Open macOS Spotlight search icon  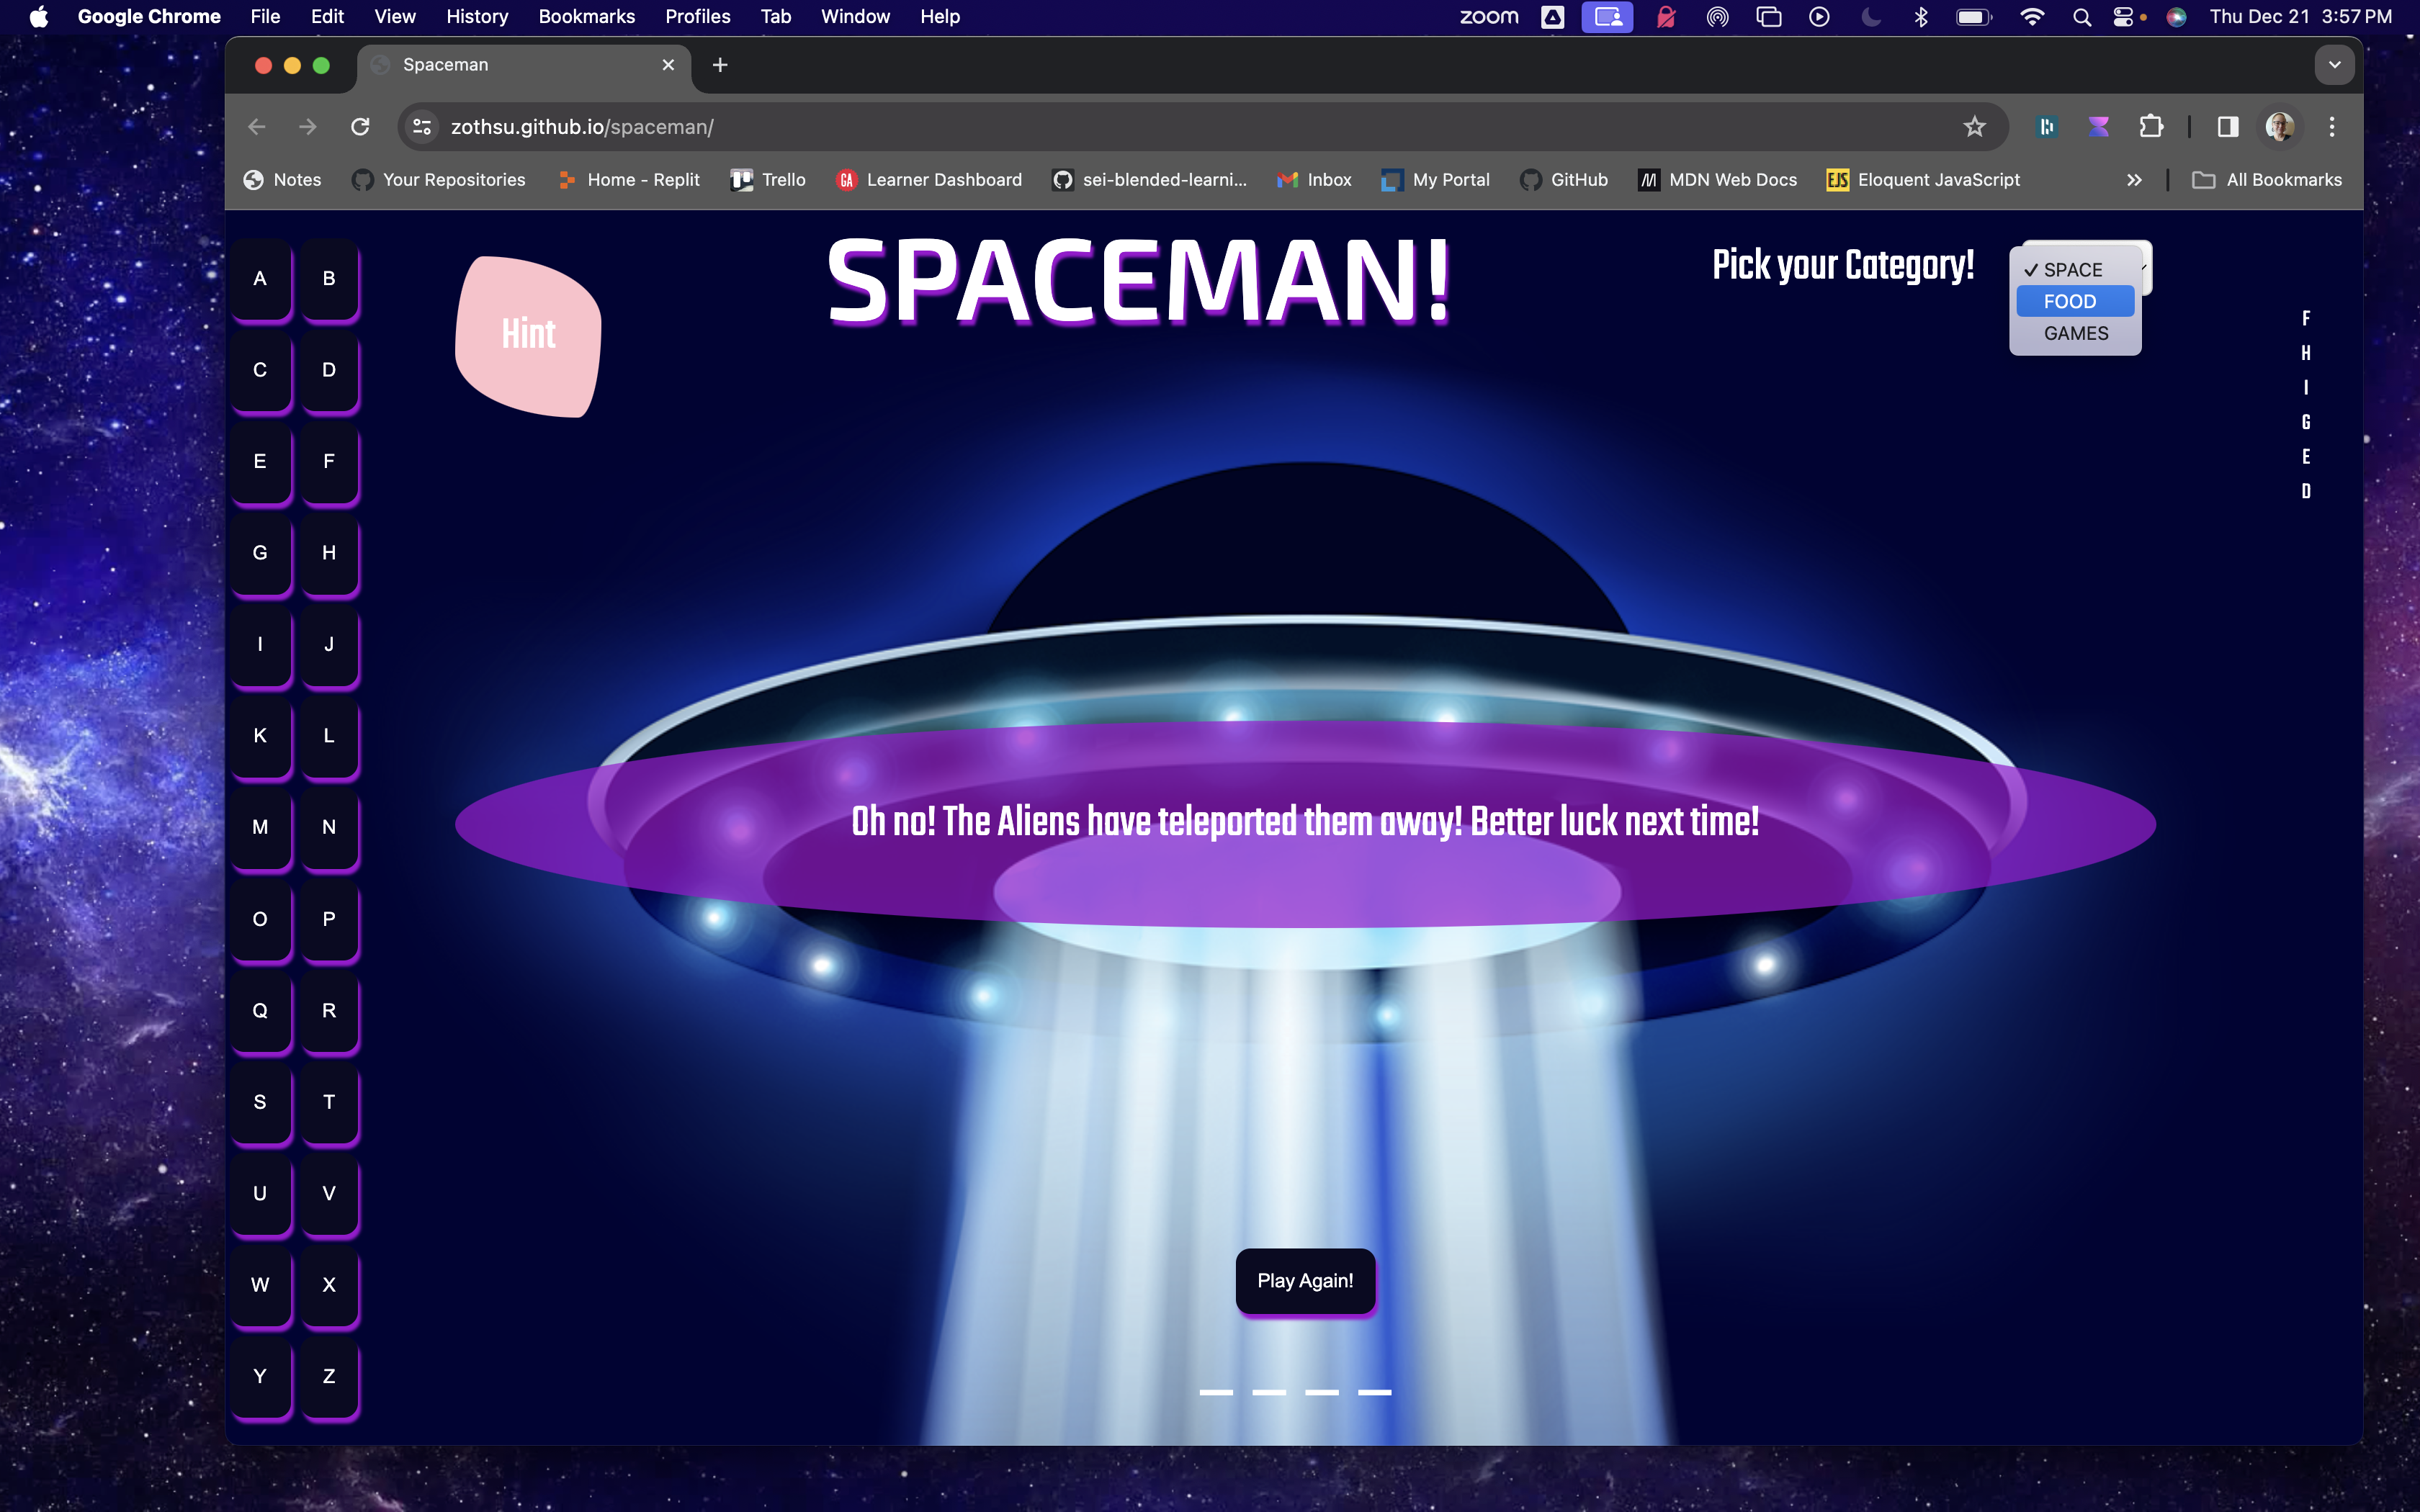coord(2082,17)
